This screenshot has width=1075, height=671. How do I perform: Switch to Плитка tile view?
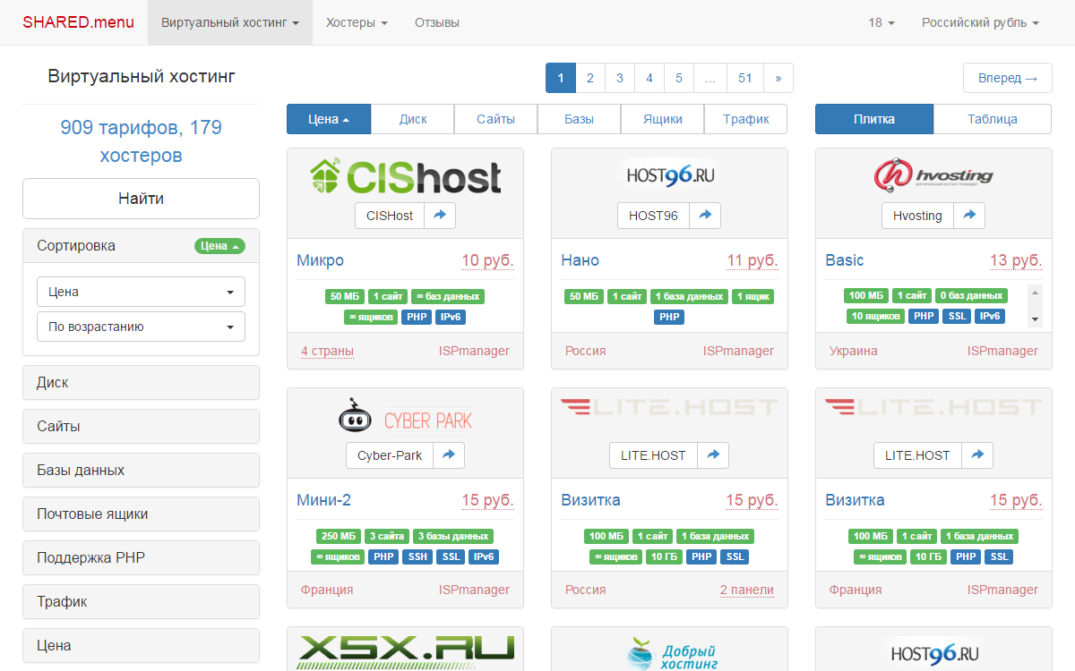874,119
